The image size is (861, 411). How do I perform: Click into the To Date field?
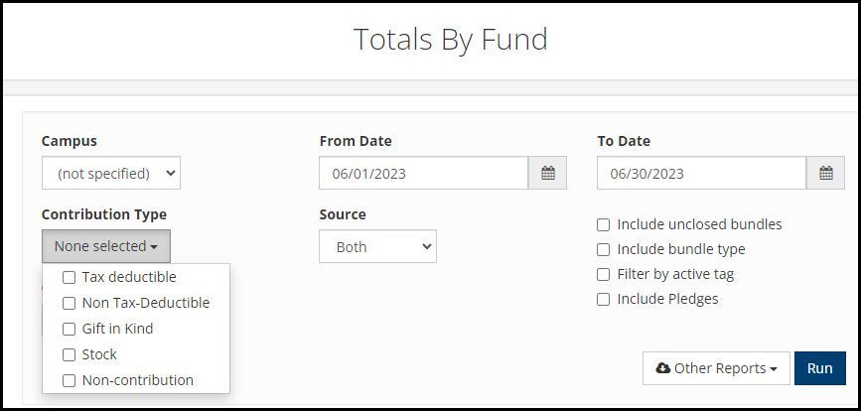point(701,174)
